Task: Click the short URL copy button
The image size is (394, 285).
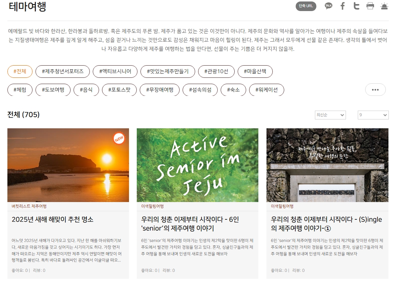Action: click(x=306, y=6)
